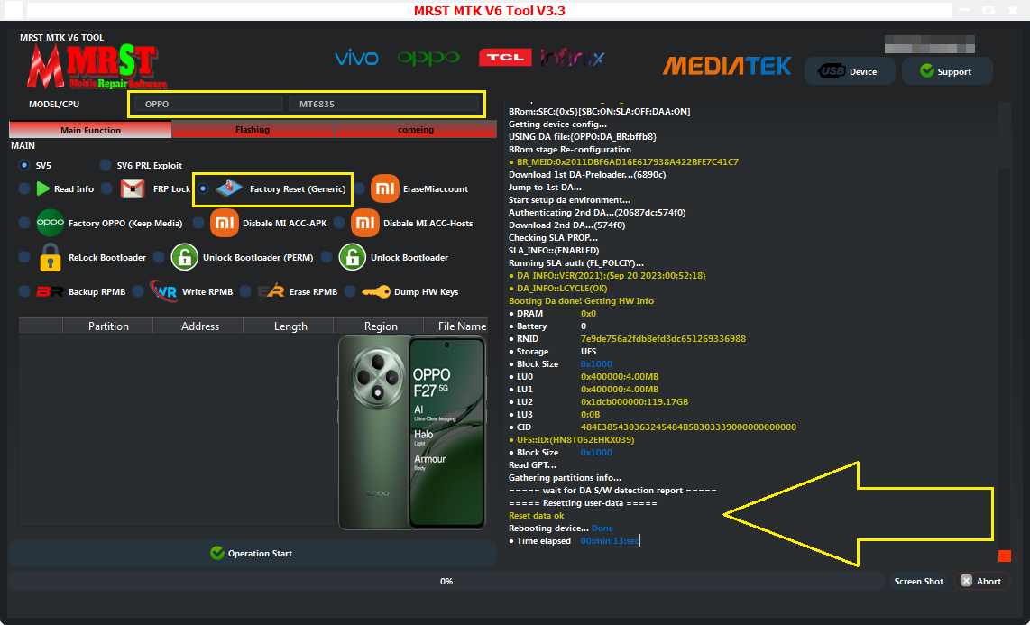The image size is (1030, 625).
Task: Switch to the Main Function tab
Action: tap(91, 130)
